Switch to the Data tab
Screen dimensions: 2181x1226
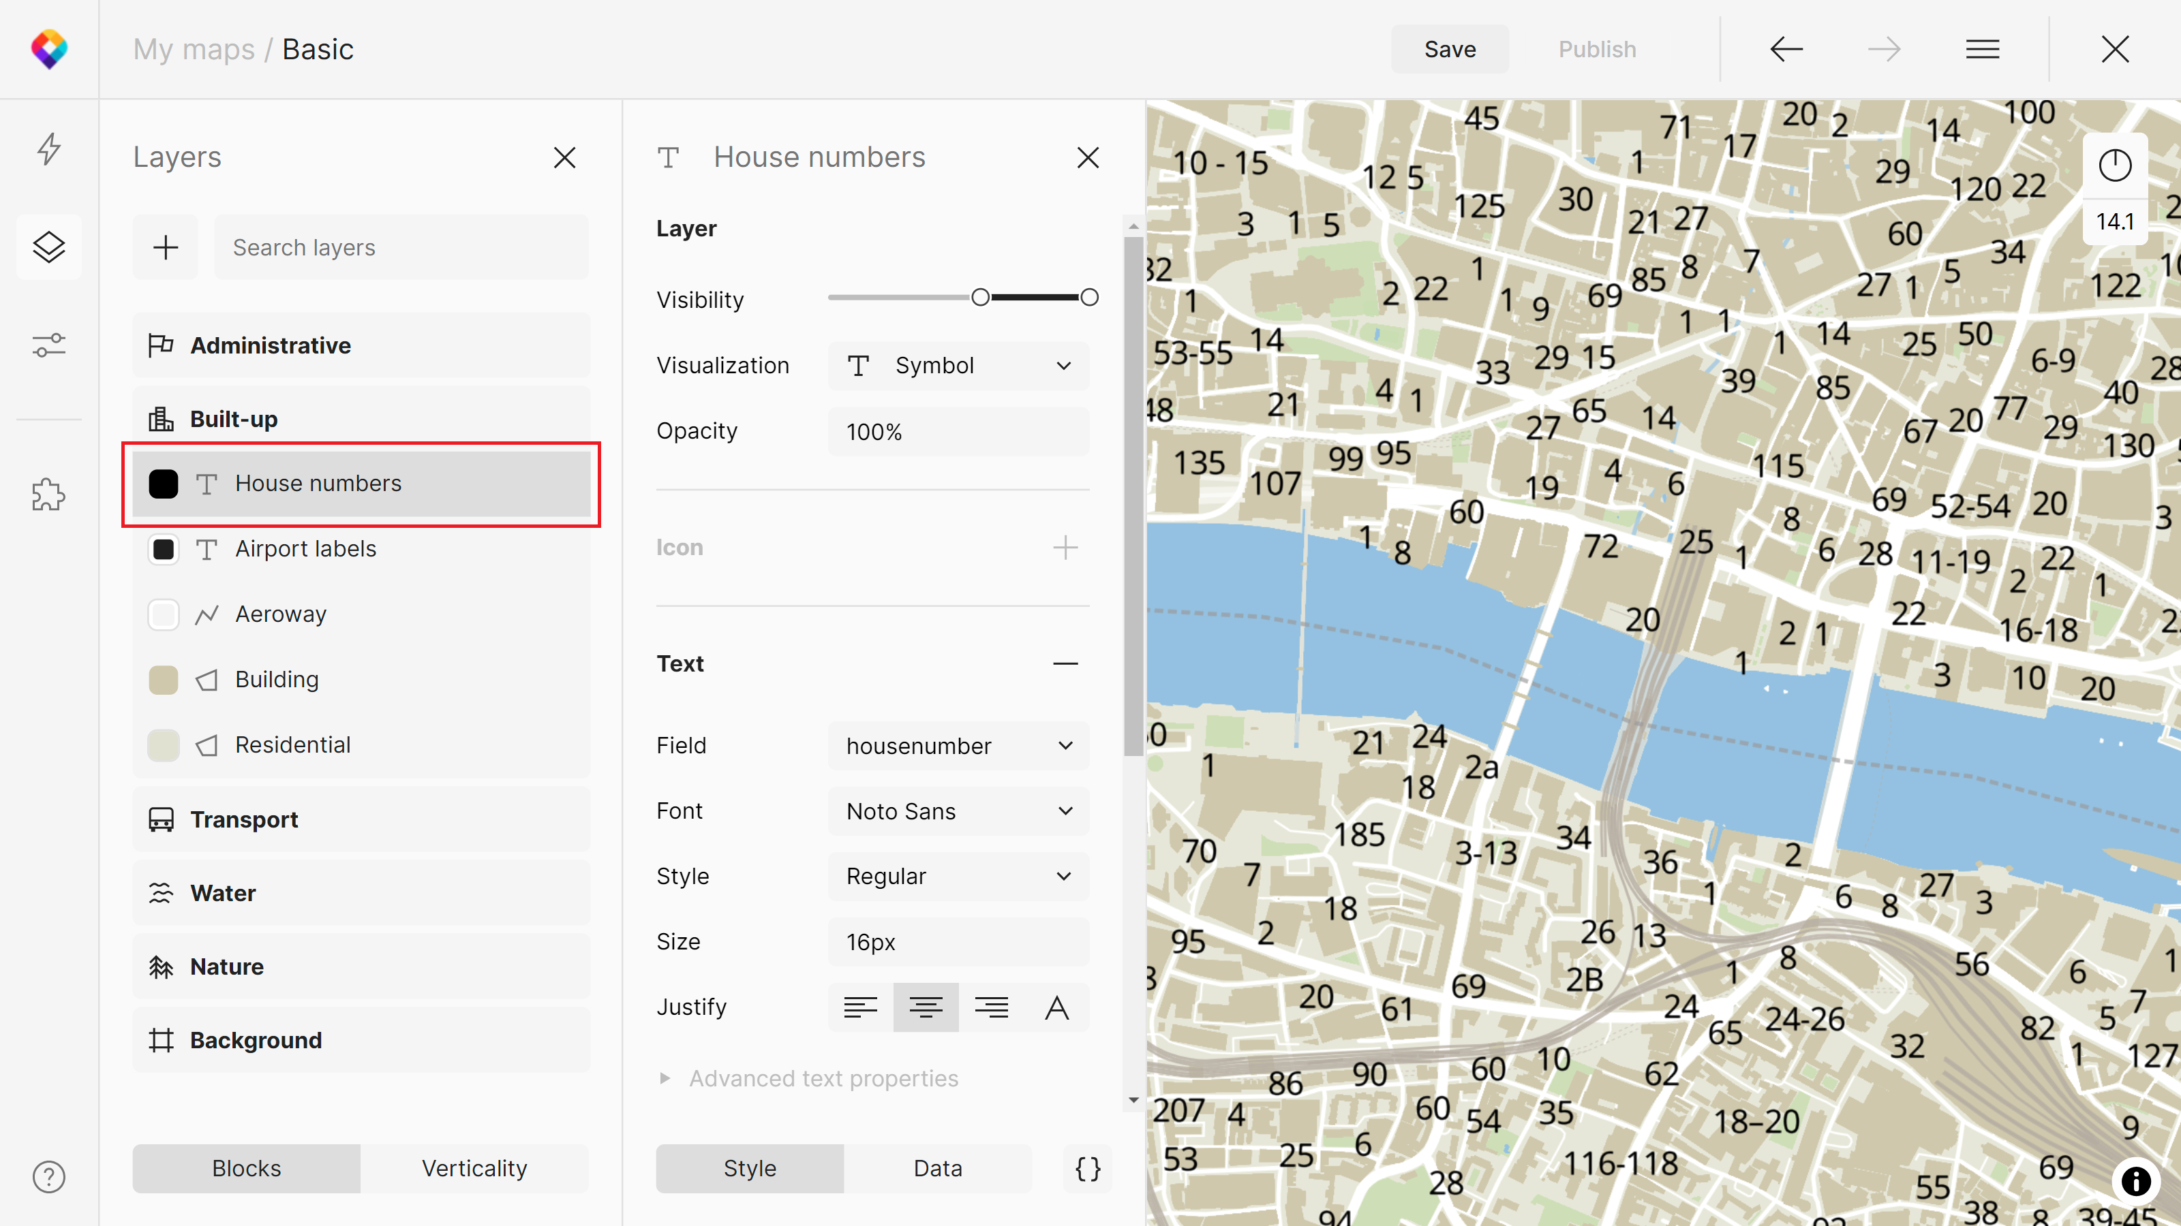pyautogui.click(x=937, y=1169)
